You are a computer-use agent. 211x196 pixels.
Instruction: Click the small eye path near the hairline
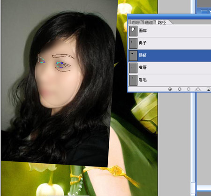[x=41, y=60]
